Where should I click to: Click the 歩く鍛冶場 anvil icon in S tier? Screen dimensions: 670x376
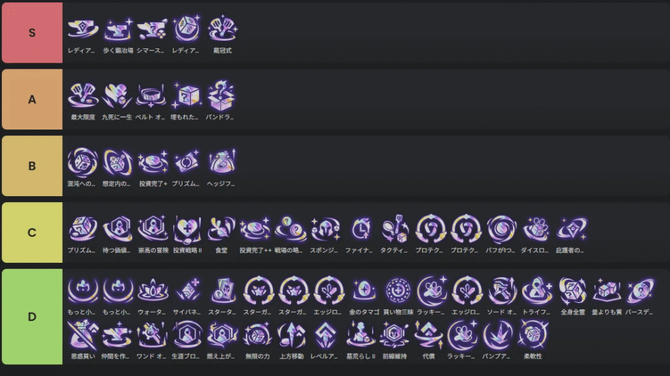pos(118,29)
